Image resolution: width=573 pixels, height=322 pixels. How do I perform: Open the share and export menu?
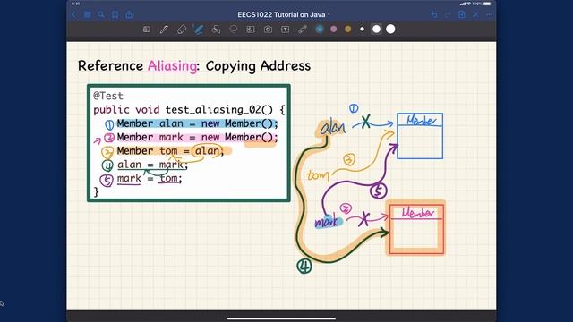(129, 14)
